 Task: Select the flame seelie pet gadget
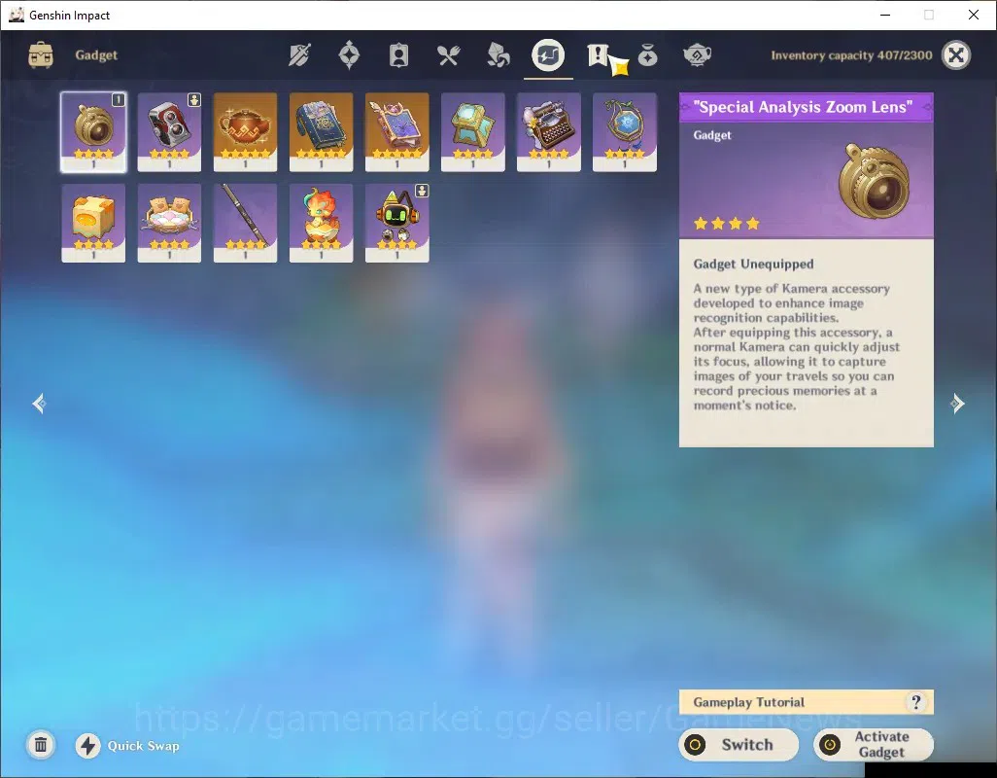tap(321, 223)
